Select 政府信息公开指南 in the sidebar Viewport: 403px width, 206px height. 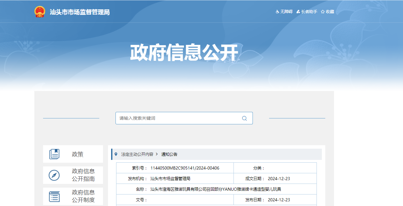(83, 175)
